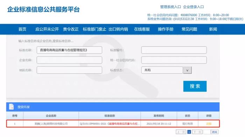Screen dimensions: 245x137
Task: Click the 管理系统入口 link
Action: (170, 7)
